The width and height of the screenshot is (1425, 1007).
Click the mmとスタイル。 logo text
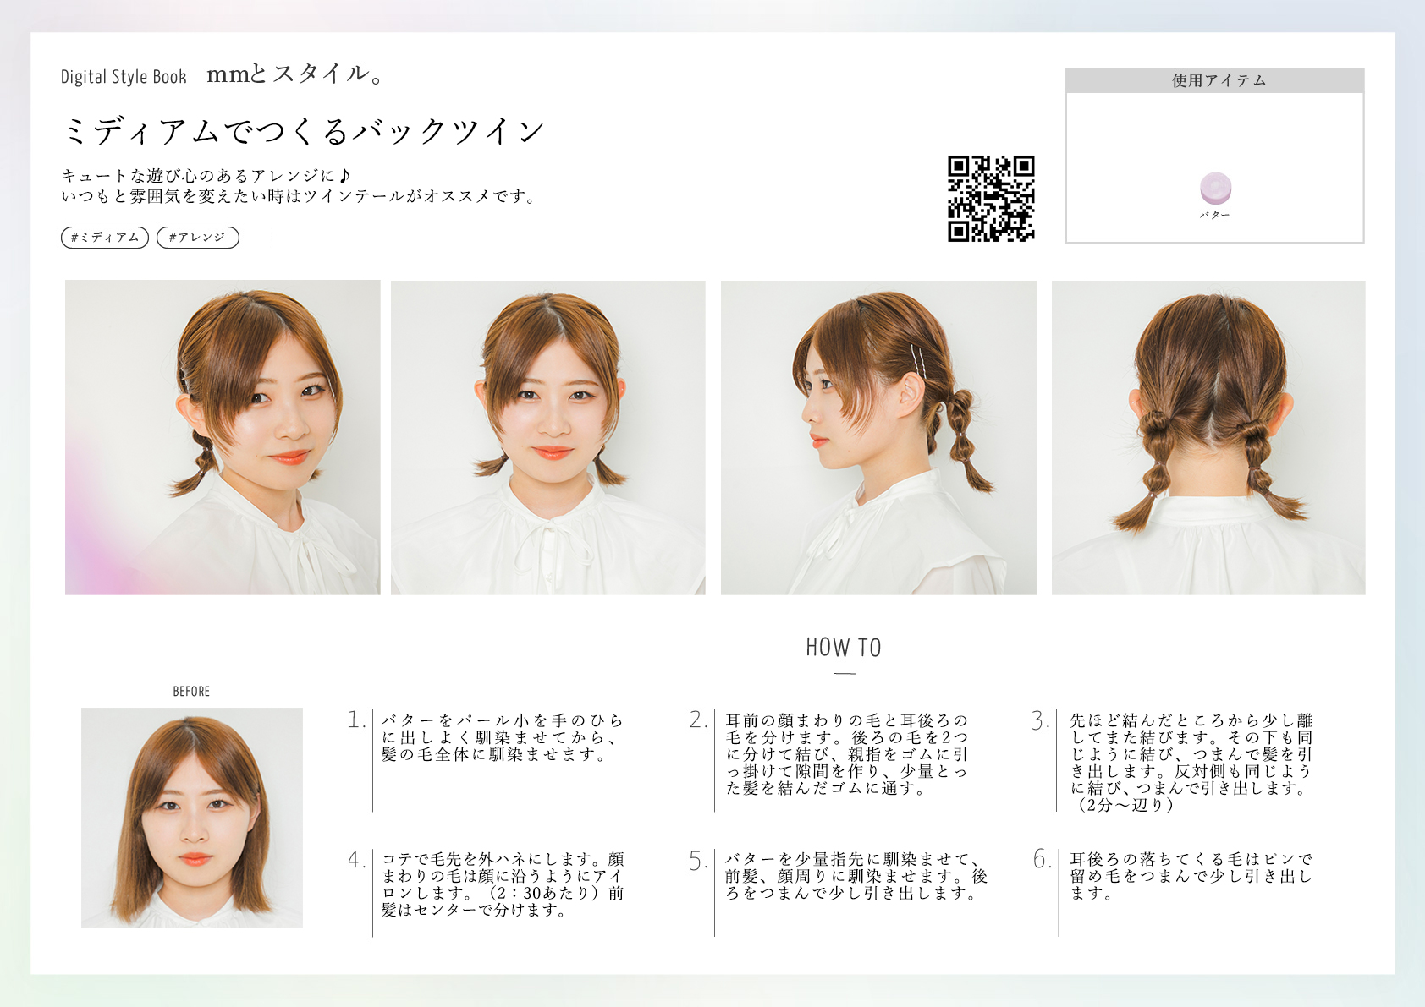pyautogui.click(x=295, y=74)
